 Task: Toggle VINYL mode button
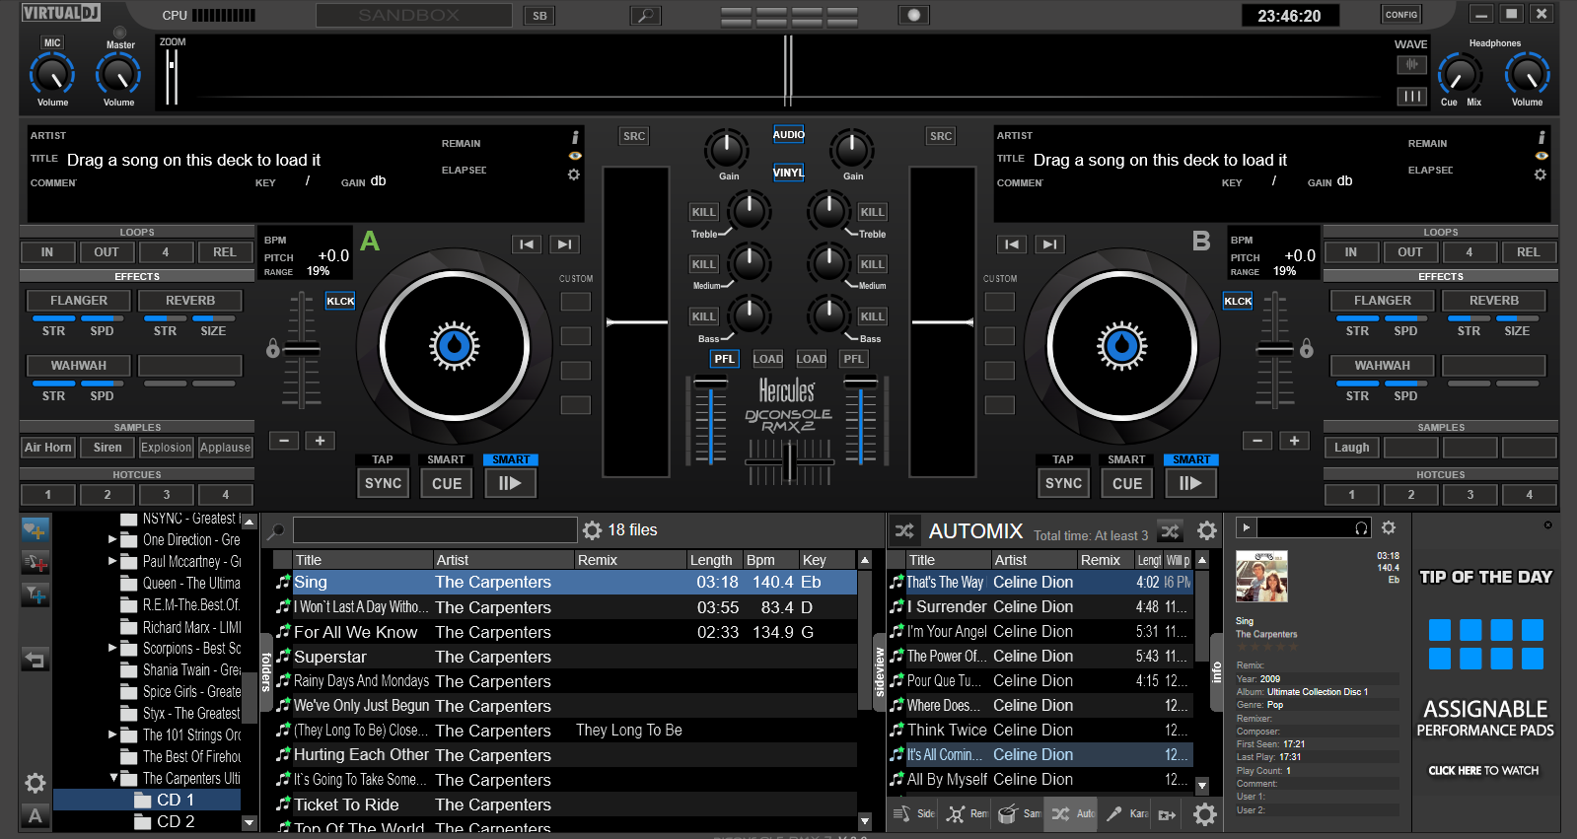click(788, 173)
